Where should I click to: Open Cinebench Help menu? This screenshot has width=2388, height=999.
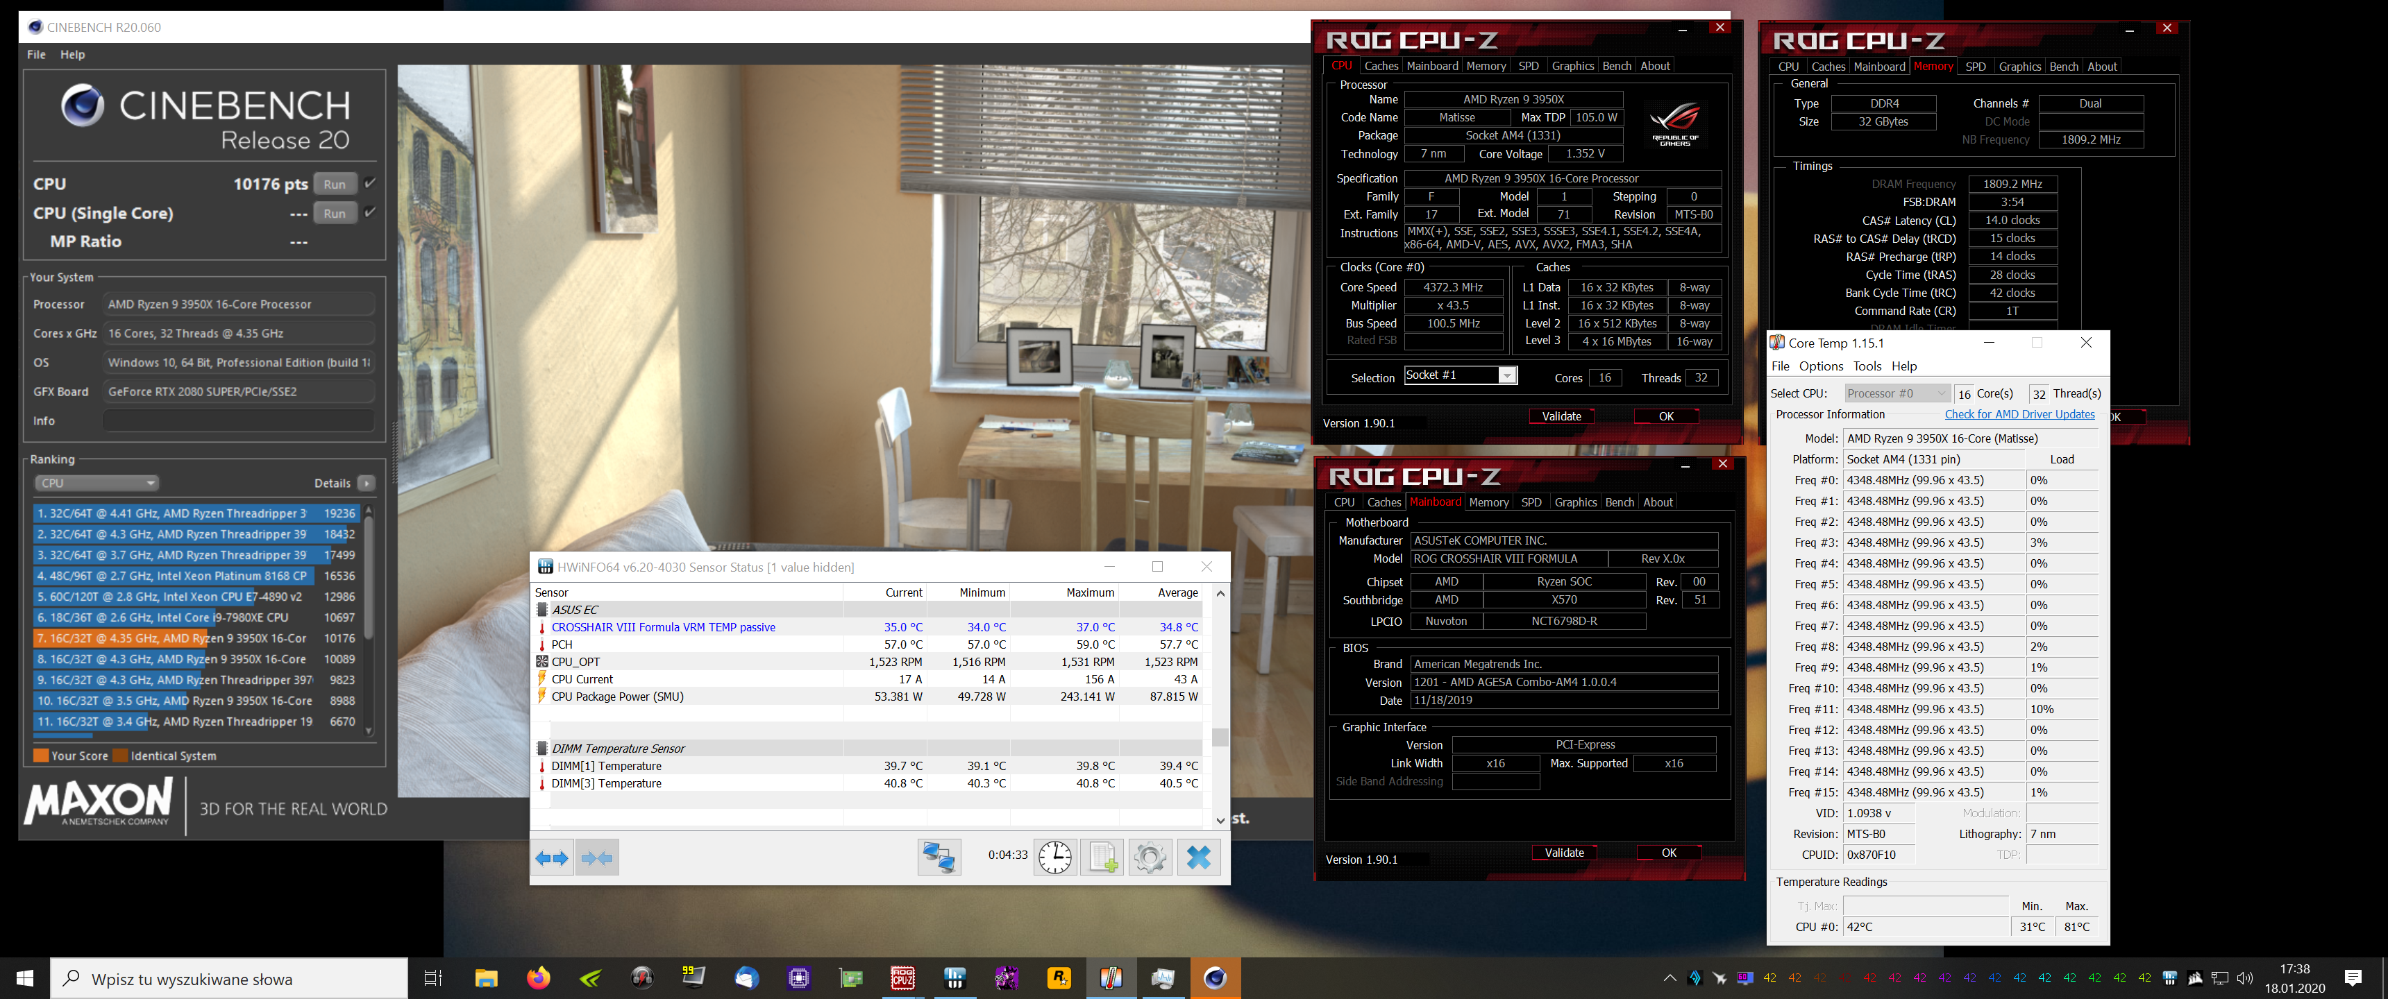coord(72,55)
